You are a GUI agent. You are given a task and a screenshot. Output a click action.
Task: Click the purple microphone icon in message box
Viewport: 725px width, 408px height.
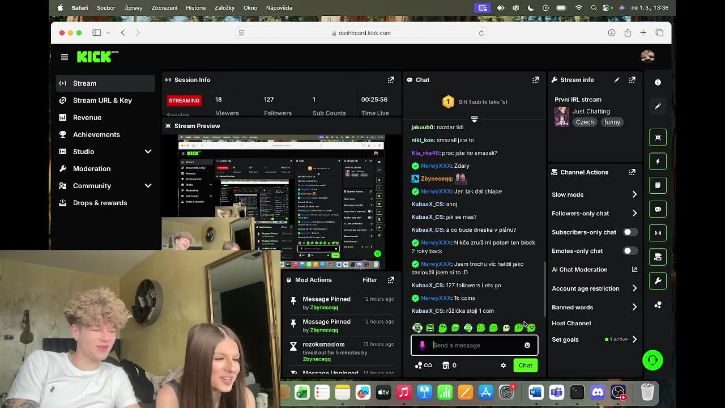(x=422, y=345)
